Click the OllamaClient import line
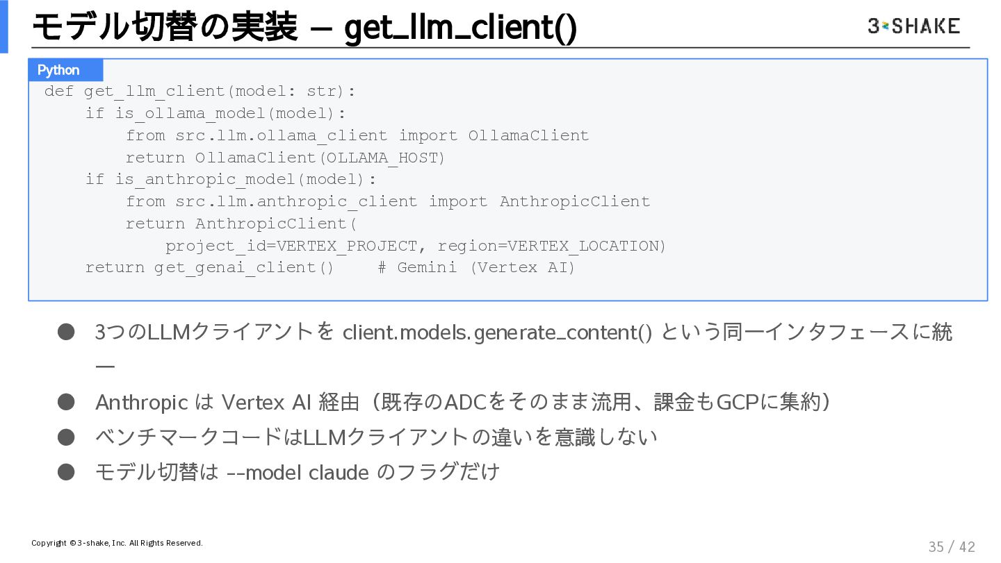The width and height of the screenshot is (1001, 563). pos(357,135)
